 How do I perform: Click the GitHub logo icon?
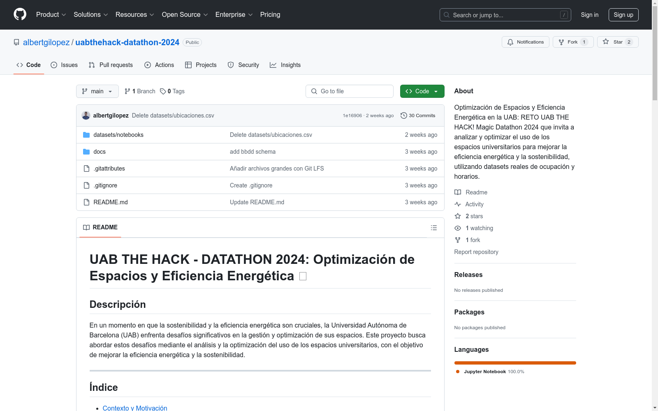point(20,14)
